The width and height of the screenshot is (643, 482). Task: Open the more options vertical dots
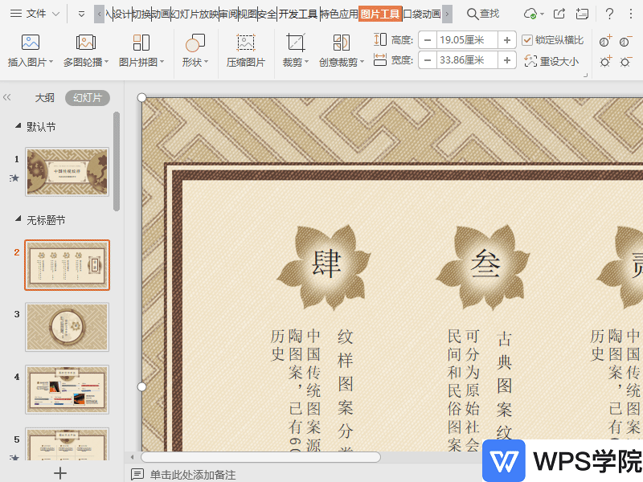pyautogui.click(x=630, y=14)
